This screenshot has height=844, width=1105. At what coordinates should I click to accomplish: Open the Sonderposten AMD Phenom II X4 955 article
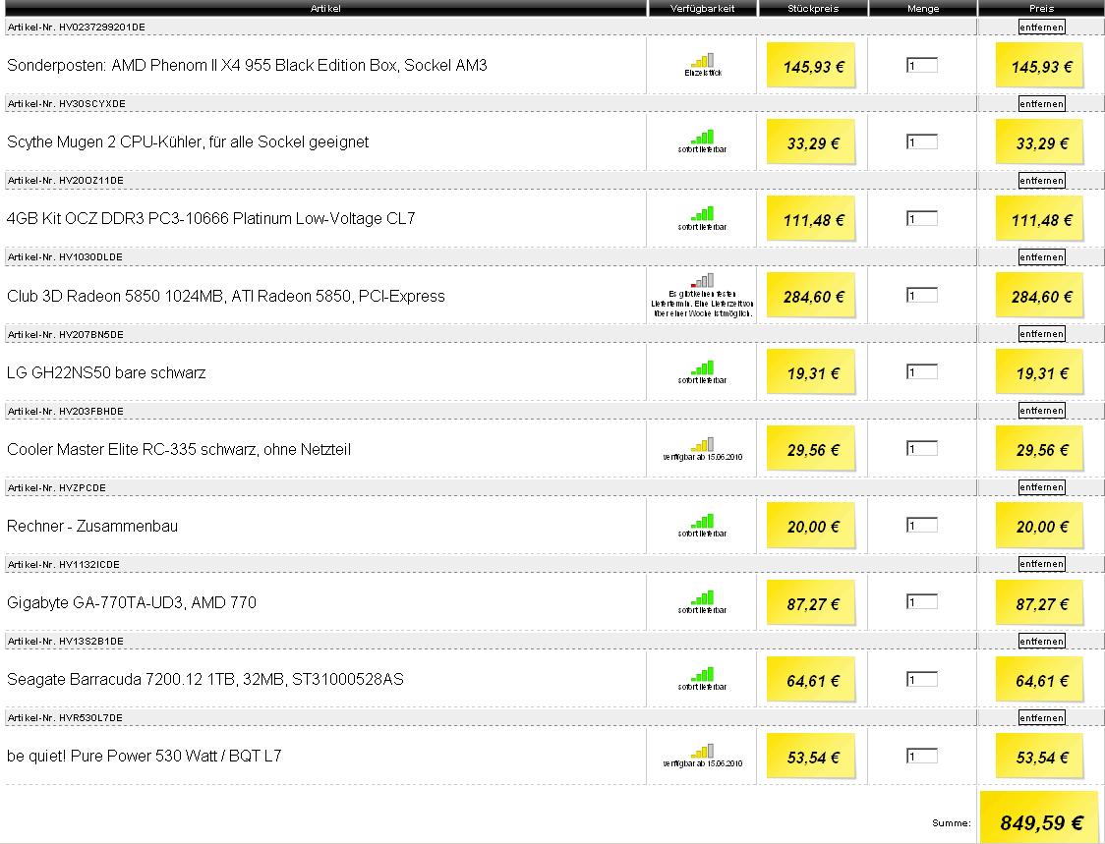click(x=247, y=66)
